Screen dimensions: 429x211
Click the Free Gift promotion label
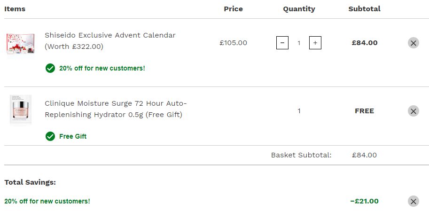point(73,136)
